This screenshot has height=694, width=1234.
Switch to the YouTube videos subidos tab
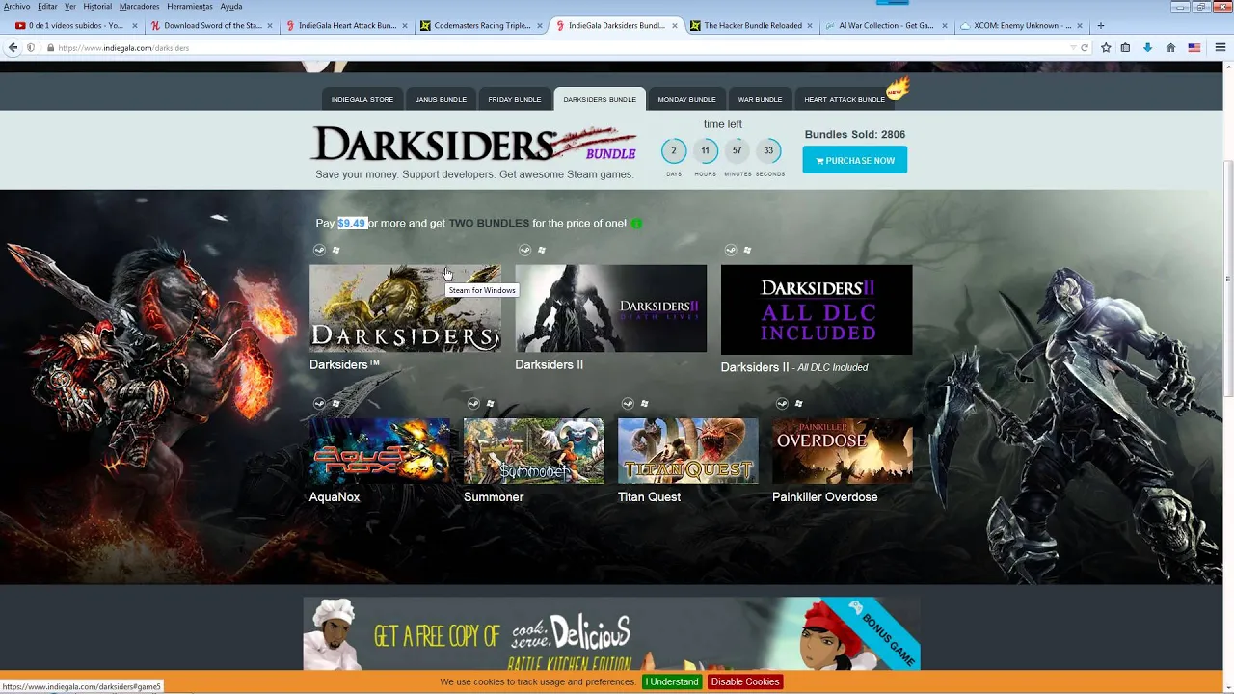[76, 25]
